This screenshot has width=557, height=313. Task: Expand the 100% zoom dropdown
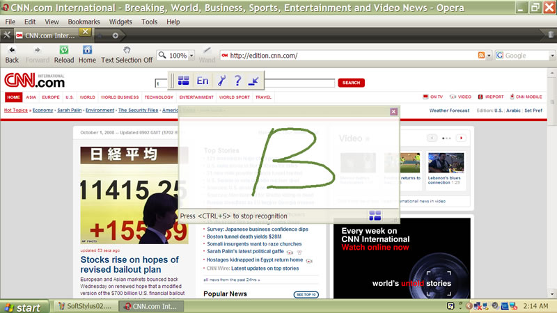point(191,56)
